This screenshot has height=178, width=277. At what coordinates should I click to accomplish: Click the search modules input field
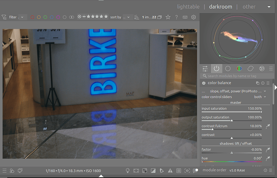click(237, 76)
